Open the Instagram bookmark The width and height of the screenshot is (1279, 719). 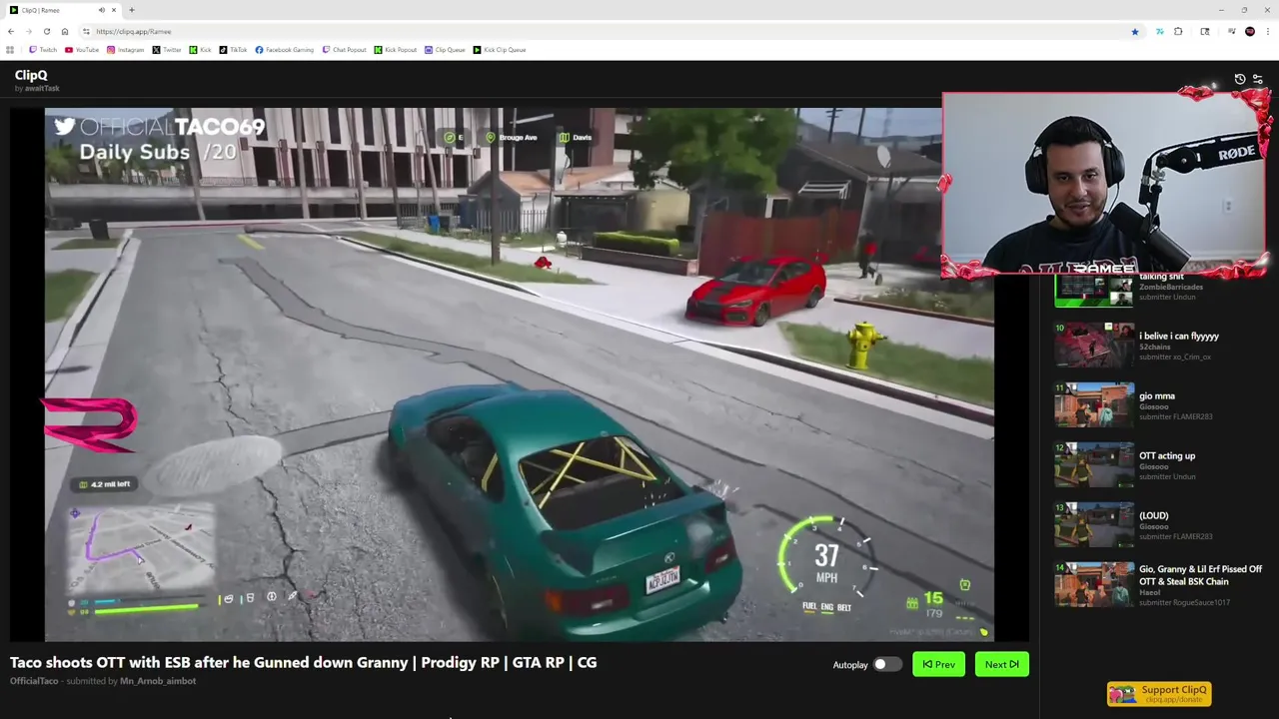(x=126, y=50)
